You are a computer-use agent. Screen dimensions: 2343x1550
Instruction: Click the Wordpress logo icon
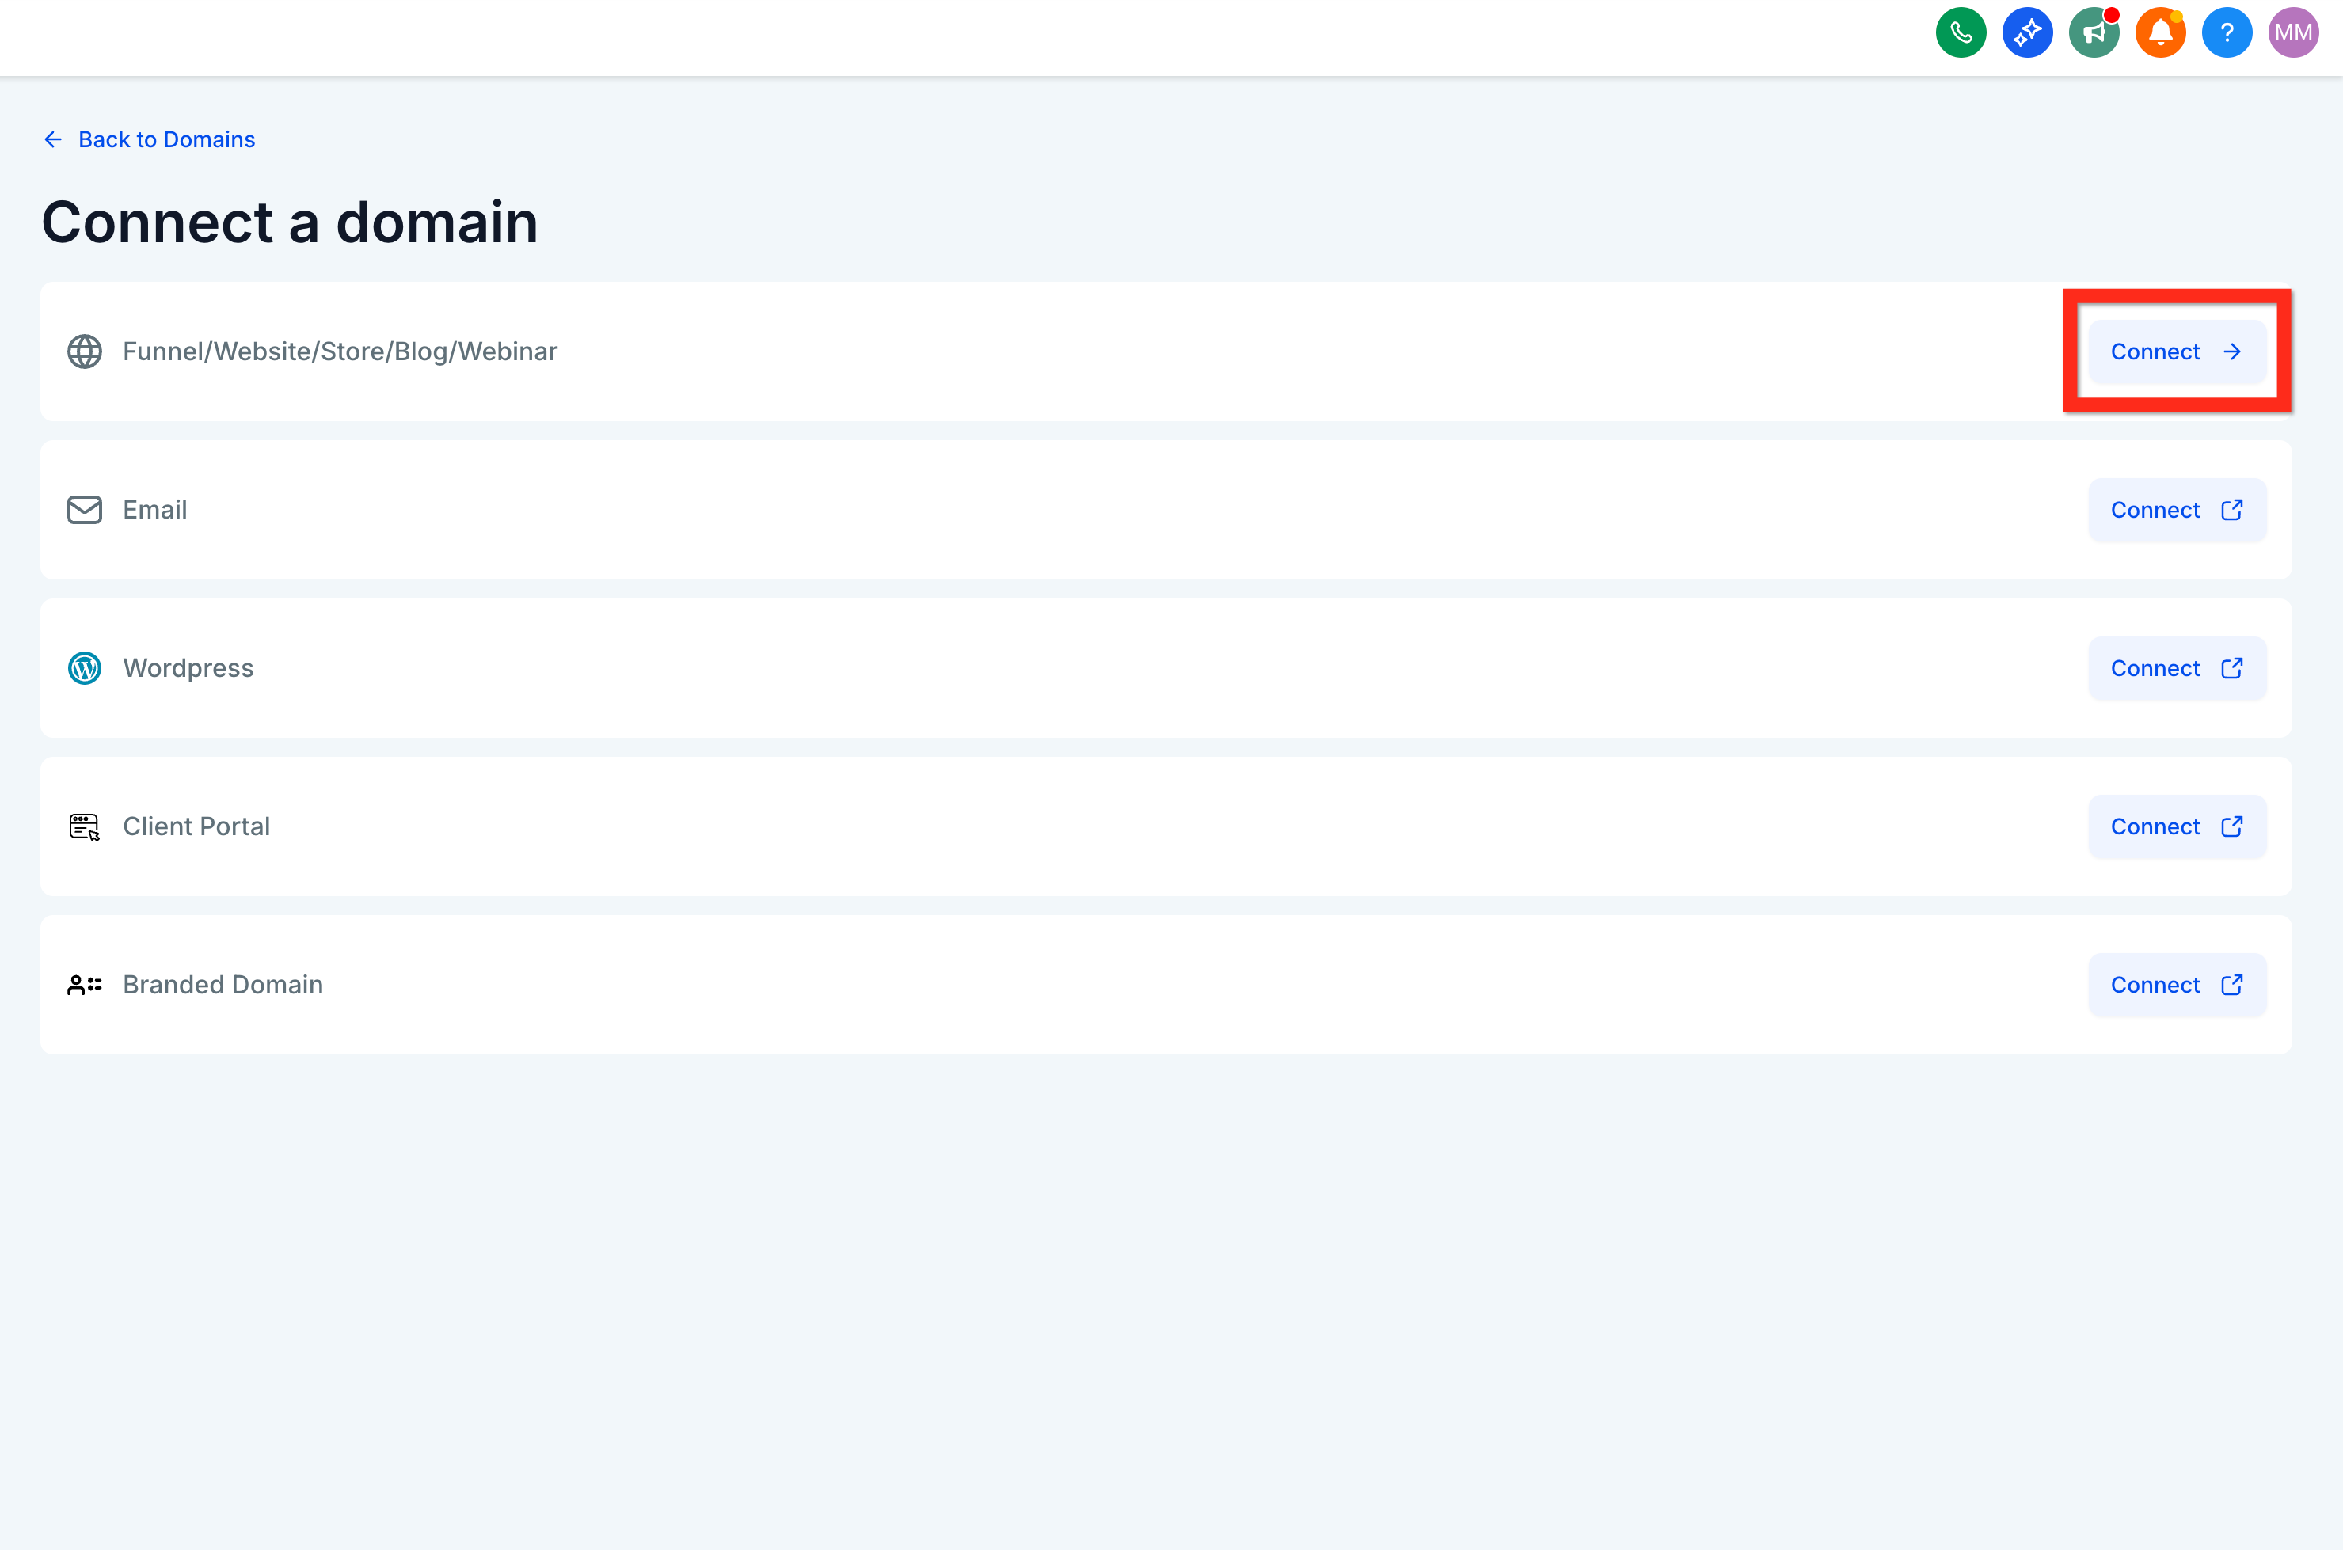(85, 668)
